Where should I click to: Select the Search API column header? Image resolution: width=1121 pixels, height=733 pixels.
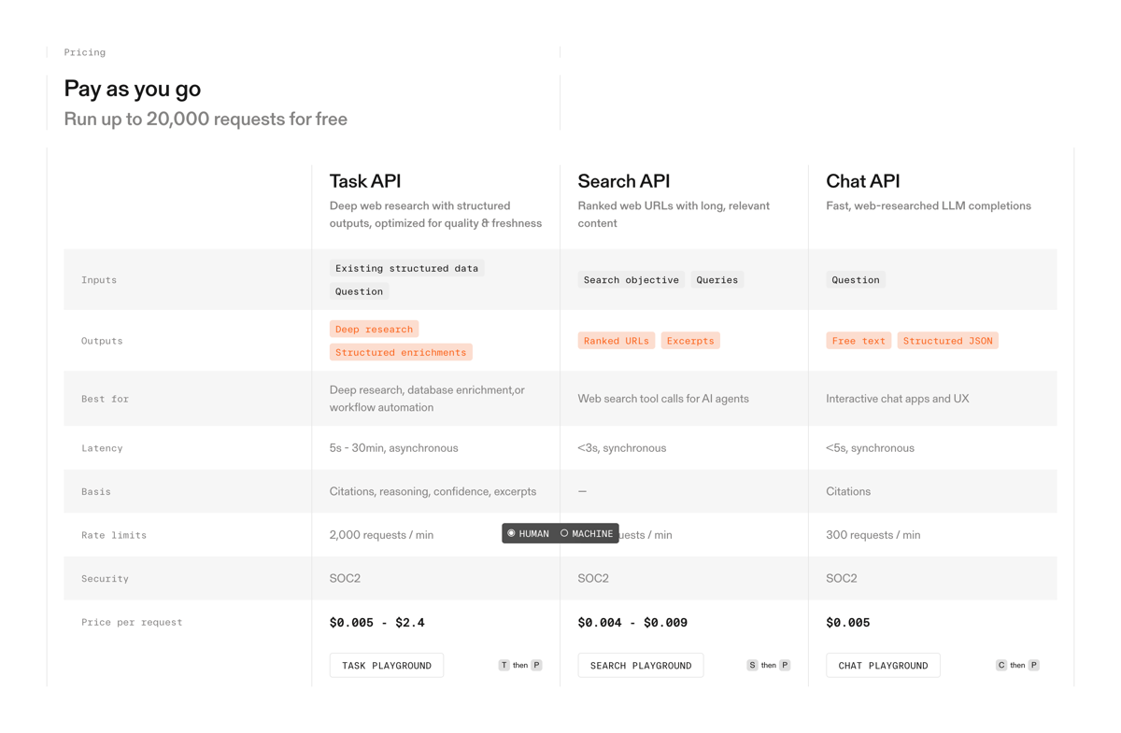pos(622,180)
